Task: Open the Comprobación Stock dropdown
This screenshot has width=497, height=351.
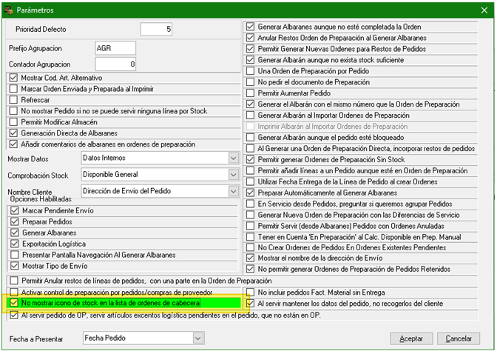Action: pyautogui.click(x=234, y=174)
